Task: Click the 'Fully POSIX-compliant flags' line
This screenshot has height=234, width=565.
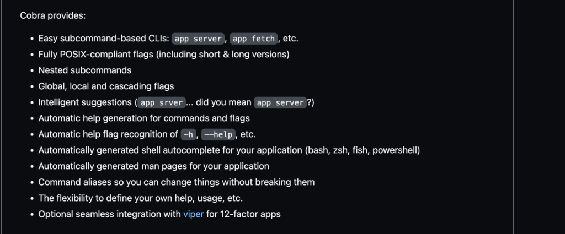Action: click(164, 55)
